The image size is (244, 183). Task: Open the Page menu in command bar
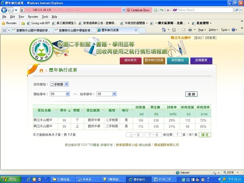tap(202, 29)
